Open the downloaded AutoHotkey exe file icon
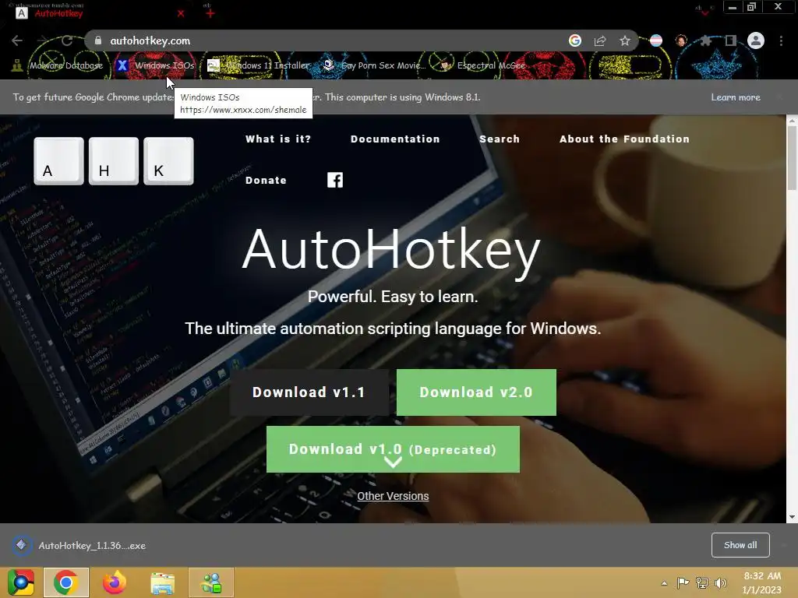The width and height of the screenshot is (798, 598). coord(21,545)
